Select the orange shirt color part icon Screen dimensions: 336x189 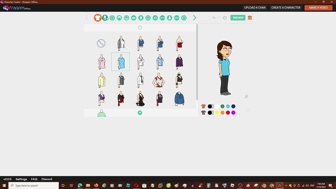click(203, 106)
